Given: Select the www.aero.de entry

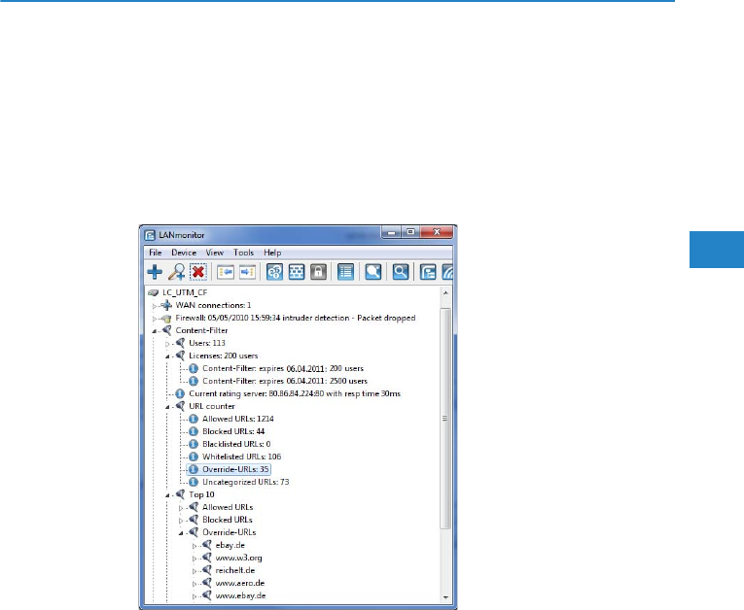Looking at the screenshot, I should point(240,583).
